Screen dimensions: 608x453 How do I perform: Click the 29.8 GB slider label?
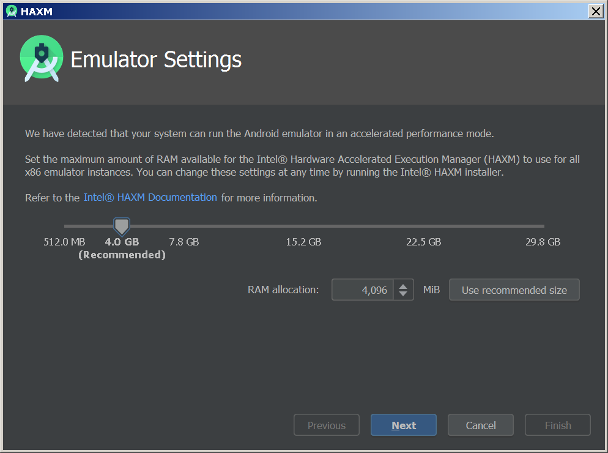point(543,242)
